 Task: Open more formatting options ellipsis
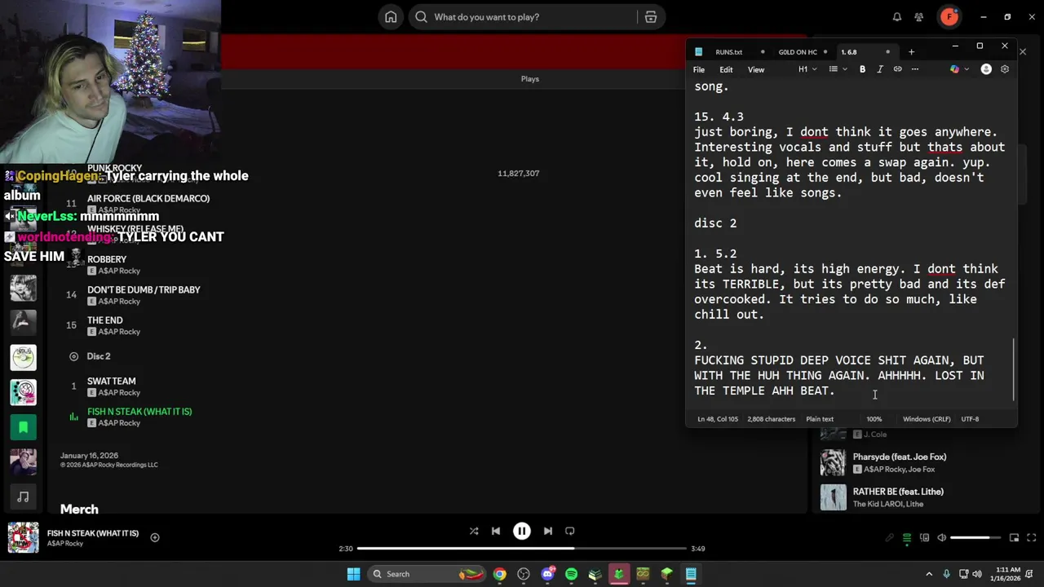tap(915, 69)
